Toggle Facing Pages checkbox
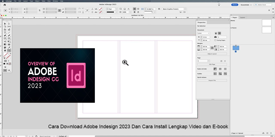Viewport: 275px width, 137px height. [x=215, y=40]
